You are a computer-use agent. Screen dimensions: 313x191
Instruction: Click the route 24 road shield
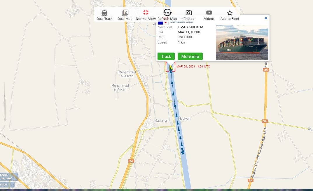pyautogui.click(x=131, y=161)
